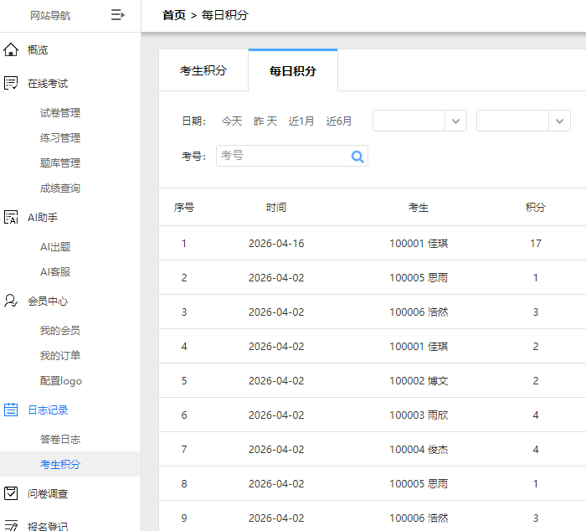Click the 在线考试 exam list icon

pyautogui.click(x=11, y=83)
